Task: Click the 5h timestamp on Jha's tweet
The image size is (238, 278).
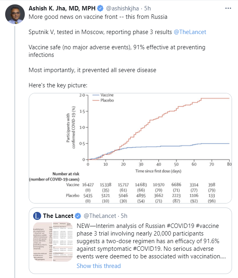Action: (x=147, y=8)
